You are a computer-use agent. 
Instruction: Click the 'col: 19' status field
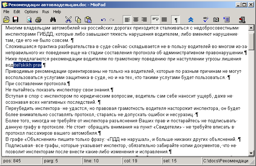click(x=142, y=161)
